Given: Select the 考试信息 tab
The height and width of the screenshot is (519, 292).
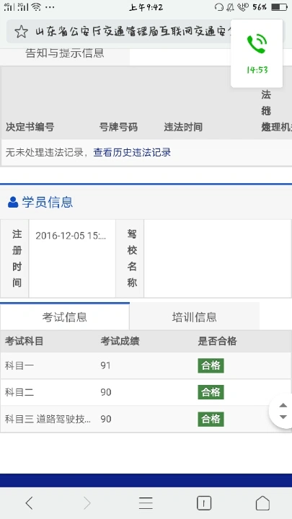Looking at the screenshot, I should point(65,316).
